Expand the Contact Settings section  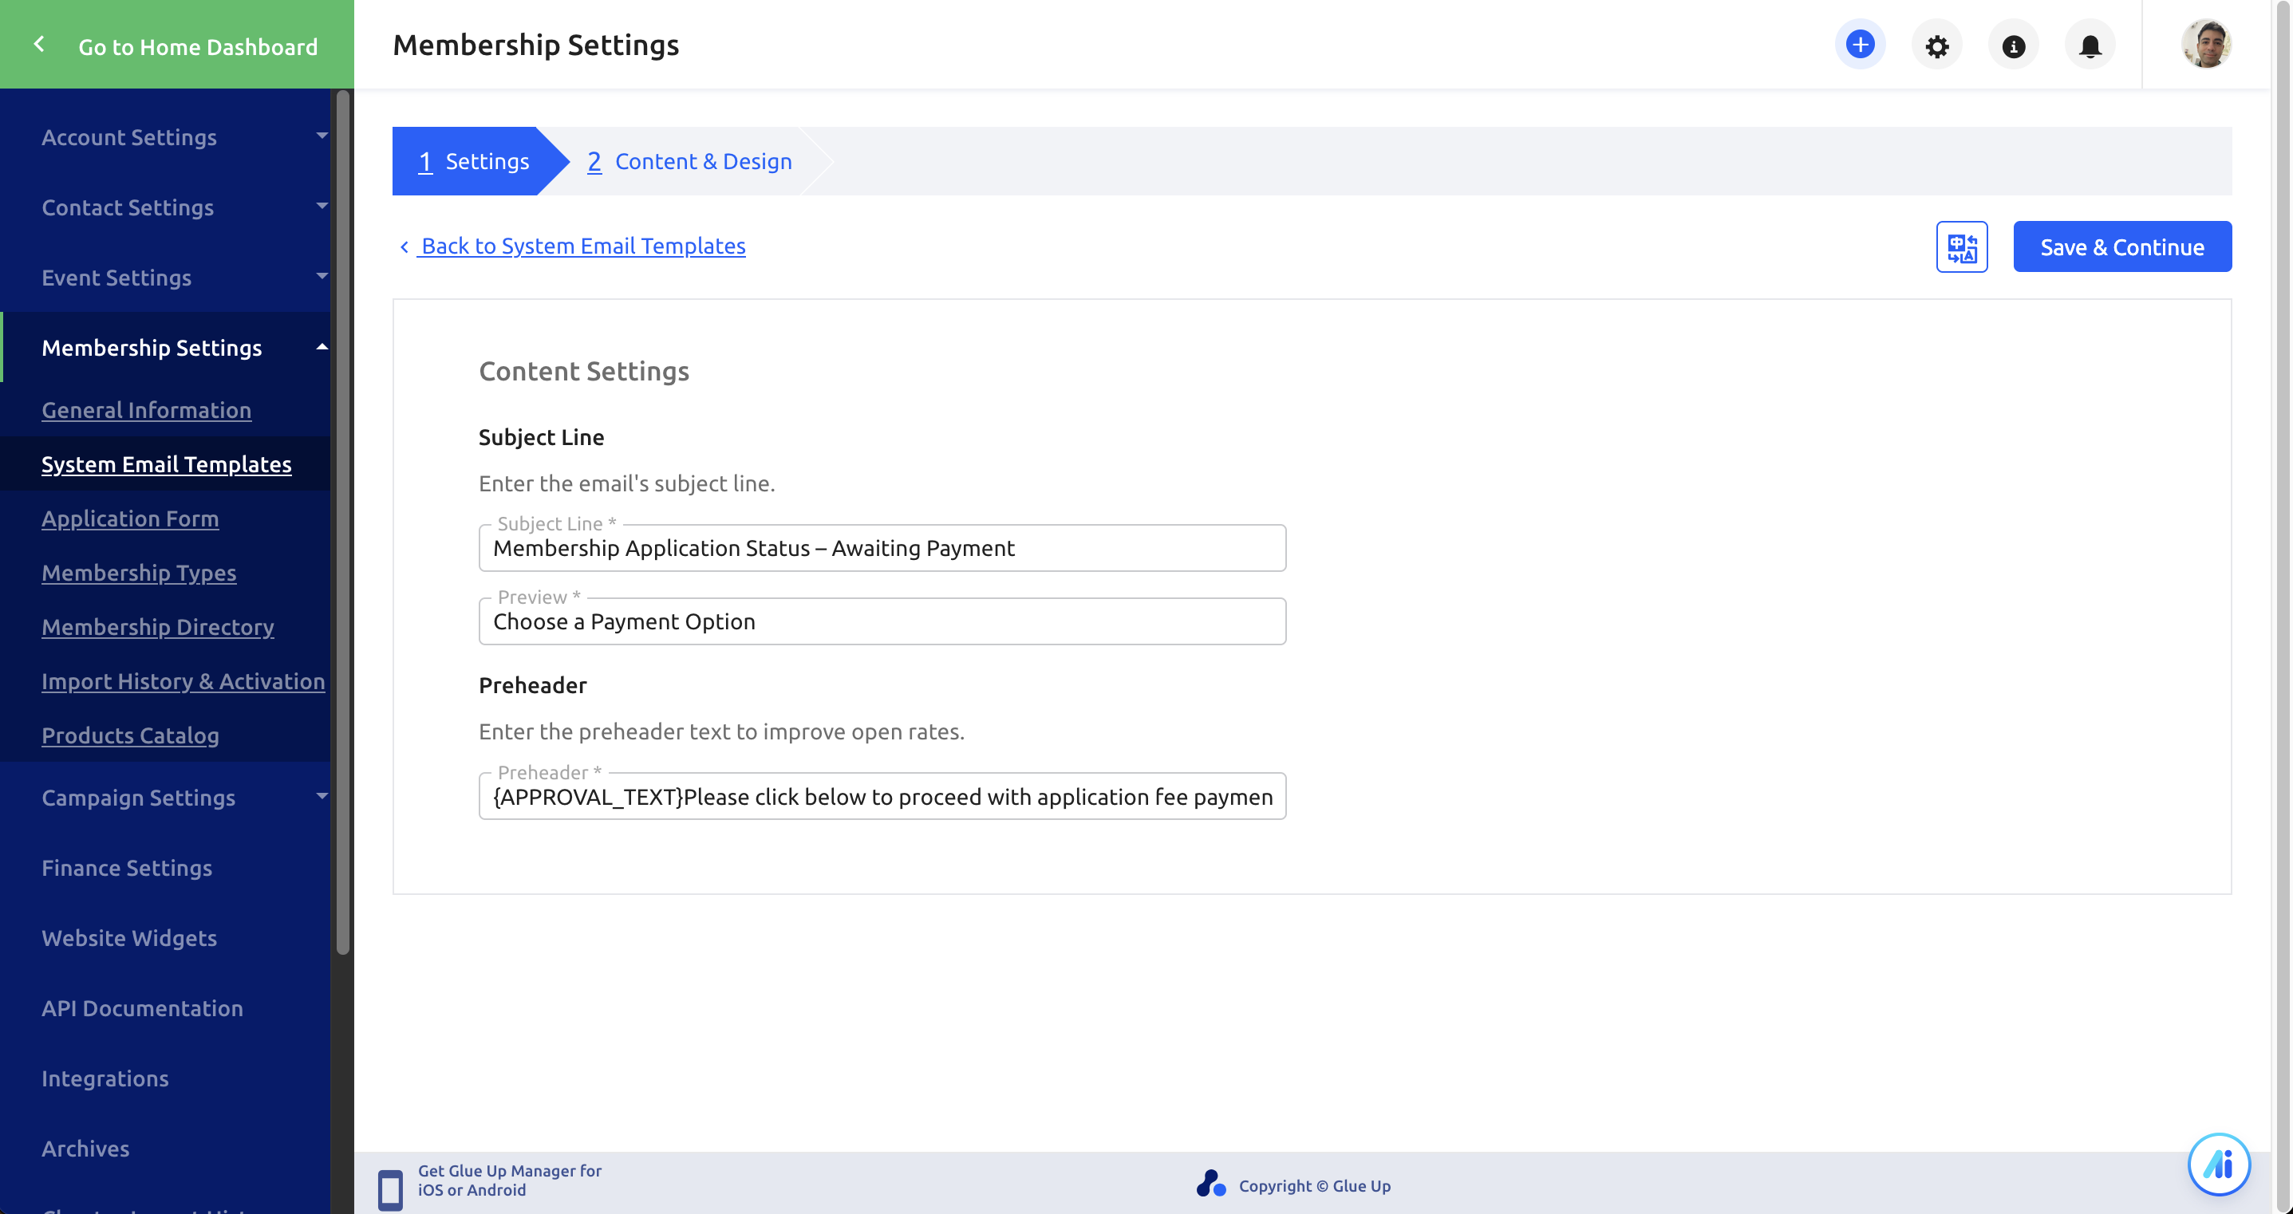point(322,207)
